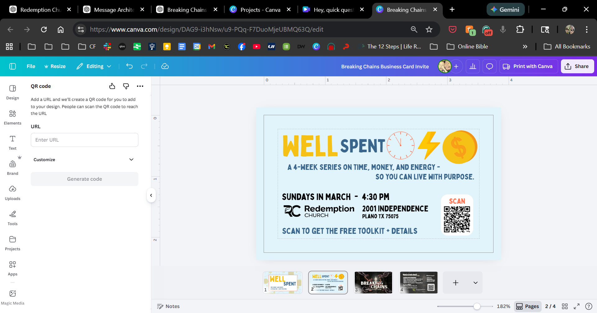Image resolution: width=597 pixels, height=313 pixels.
Task: Click the Enter URL input field
Action: pyautogui.click(x=84, y=140)
